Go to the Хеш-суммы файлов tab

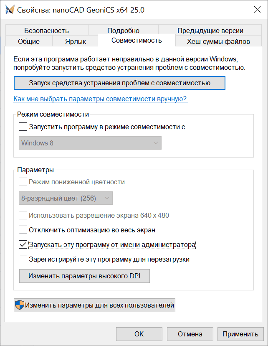pyautogui.click(x=218, y=41)
